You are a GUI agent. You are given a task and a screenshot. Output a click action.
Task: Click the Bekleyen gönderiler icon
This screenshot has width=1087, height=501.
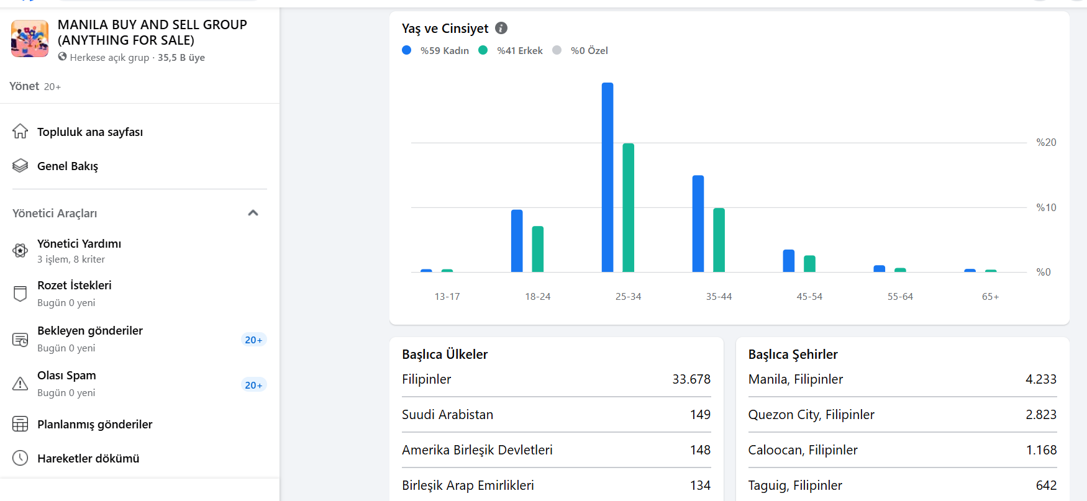(x=20, y=340)
